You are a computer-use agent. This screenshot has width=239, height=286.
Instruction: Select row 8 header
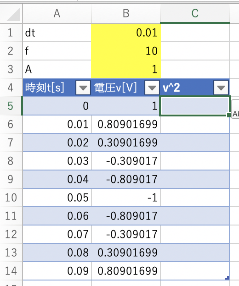11,161
